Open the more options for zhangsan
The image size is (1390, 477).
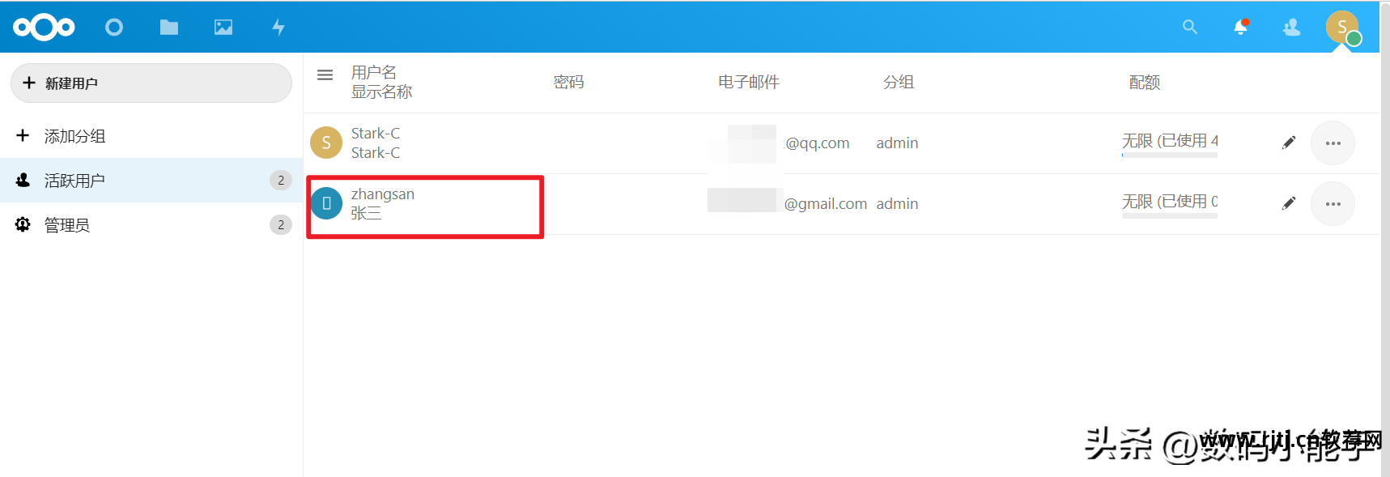point(1333,204)
